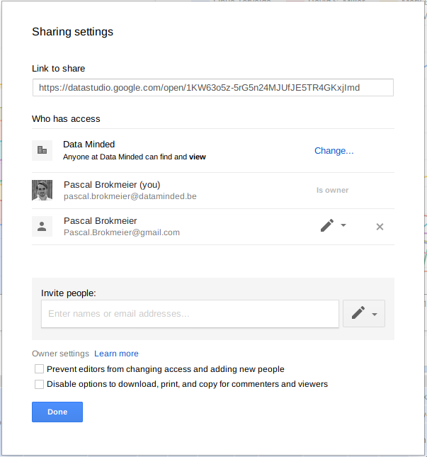The image size is (427, 457).
Task: Click 'Anyone at Data Minded can find and view' text
Action: (135, 157)
